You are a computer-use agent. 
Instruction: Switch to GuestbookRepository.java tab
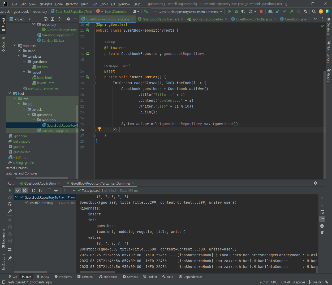click(161, 19)
